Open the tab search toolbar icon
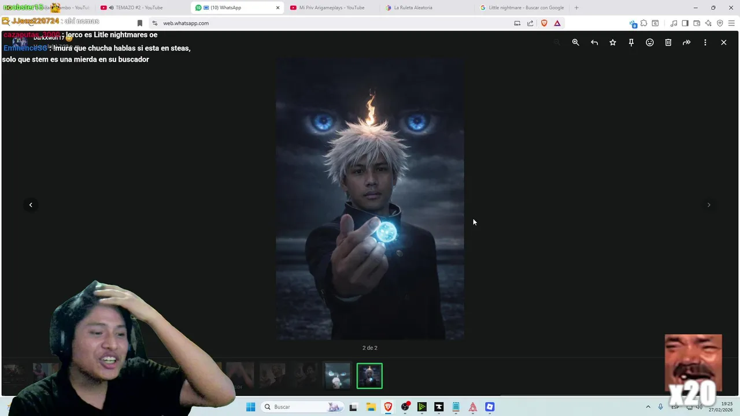 click(655, 23)
